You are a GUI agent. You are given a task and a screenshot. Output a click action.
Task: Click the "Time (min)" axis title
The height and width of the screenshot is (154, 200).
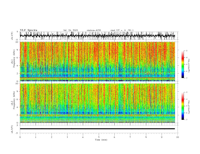101,140
